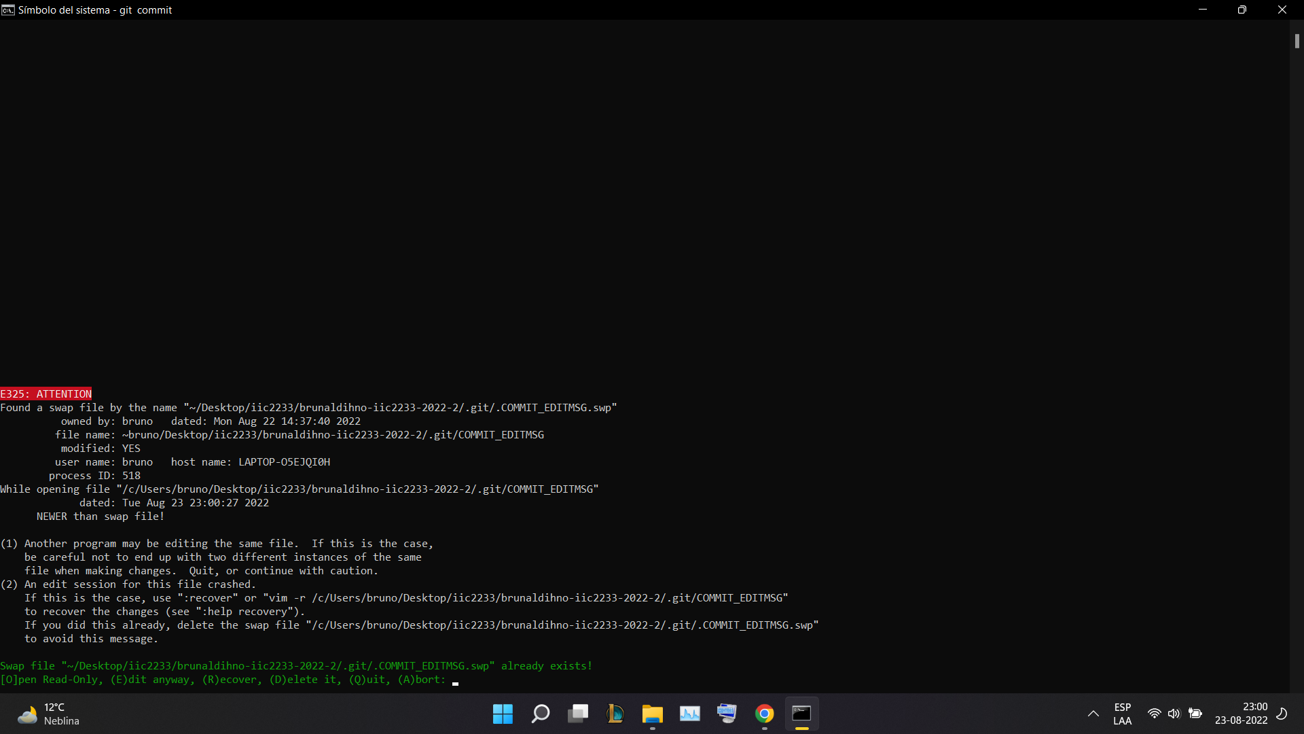Minimize the Símbolo del sistema window
Screen dimensions: 1304x734
tap(1203, 10)
